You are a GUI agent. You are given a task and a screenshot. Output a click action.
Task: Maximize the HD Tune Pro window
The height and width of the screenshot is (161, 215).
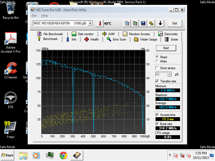(x=177, y=10)
